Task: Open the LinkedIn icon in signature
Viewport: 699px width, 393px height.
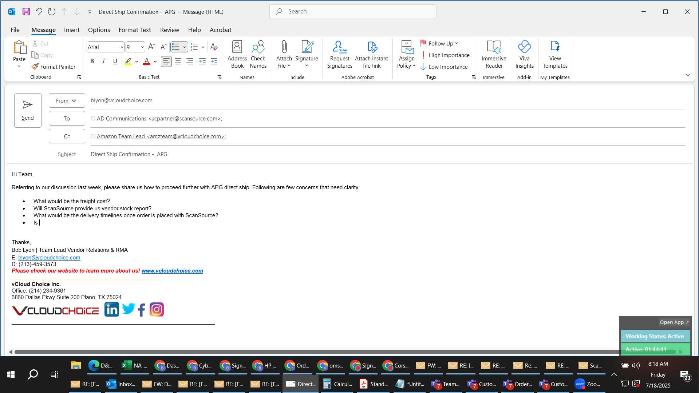Action: pos(112,309)
